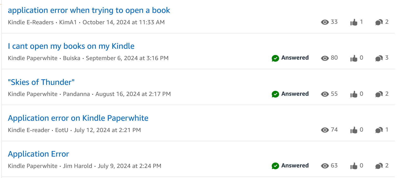Click views eye icon on KimA1's post

point(325,22)
